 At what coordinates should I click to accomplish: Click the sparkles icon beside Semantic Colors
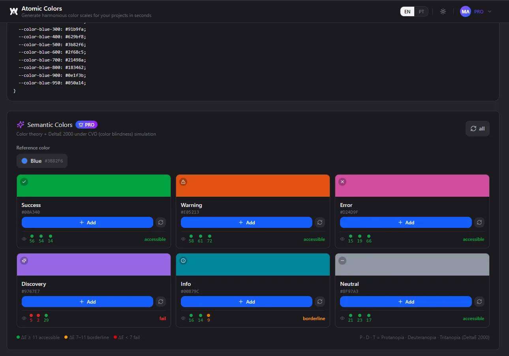[x=21, y=125]
